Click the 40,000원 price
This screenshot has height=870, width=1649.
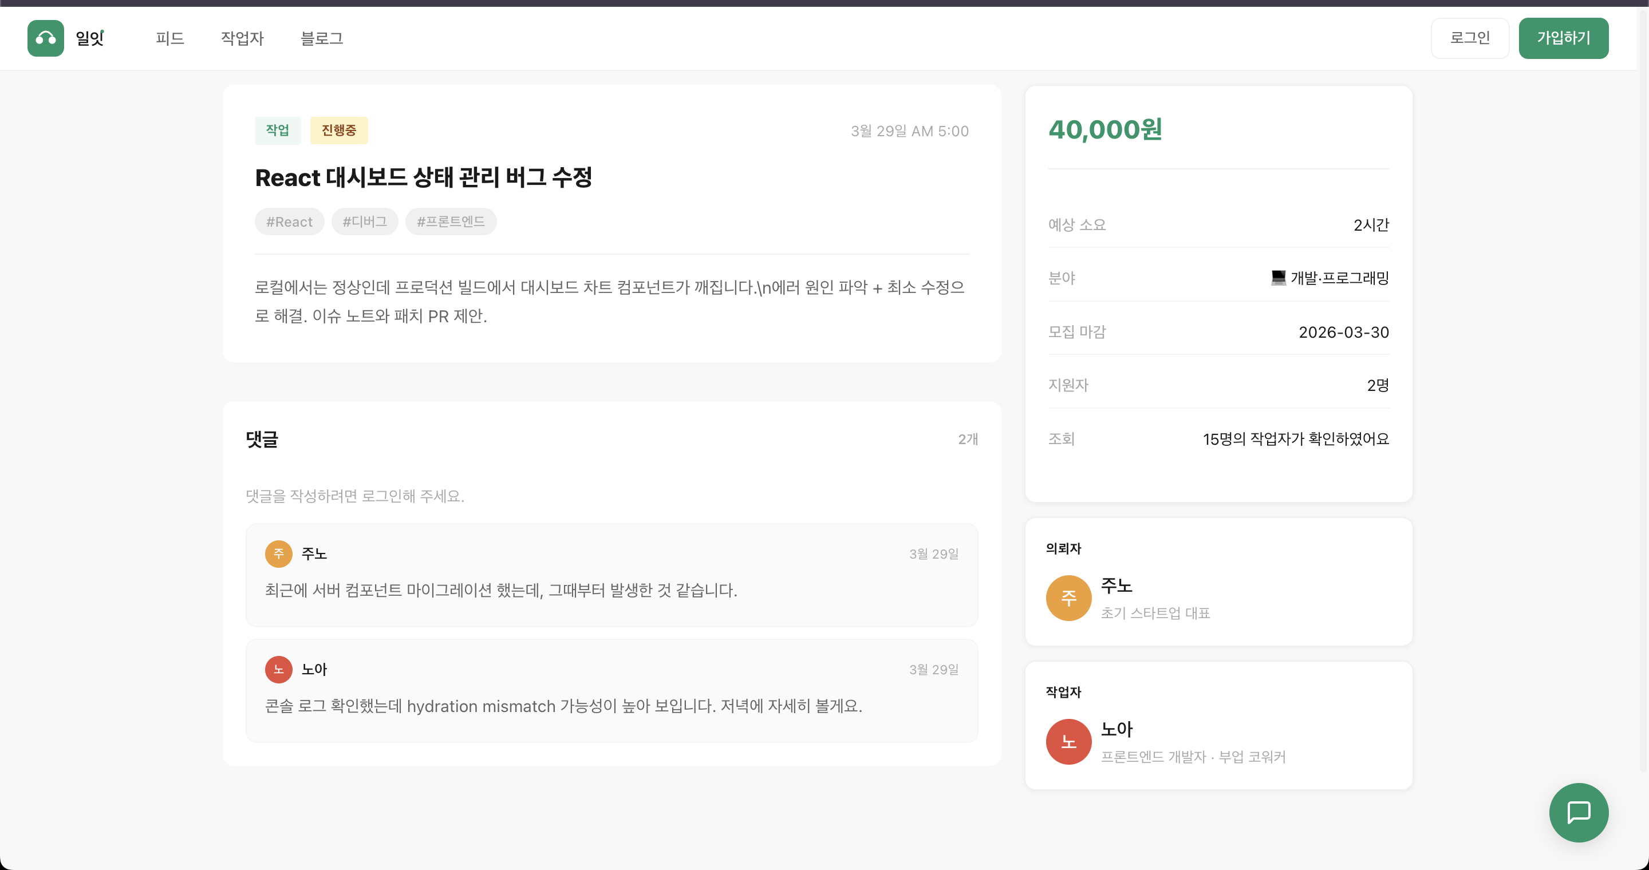pyautogui.click(x=1106, y=130)
